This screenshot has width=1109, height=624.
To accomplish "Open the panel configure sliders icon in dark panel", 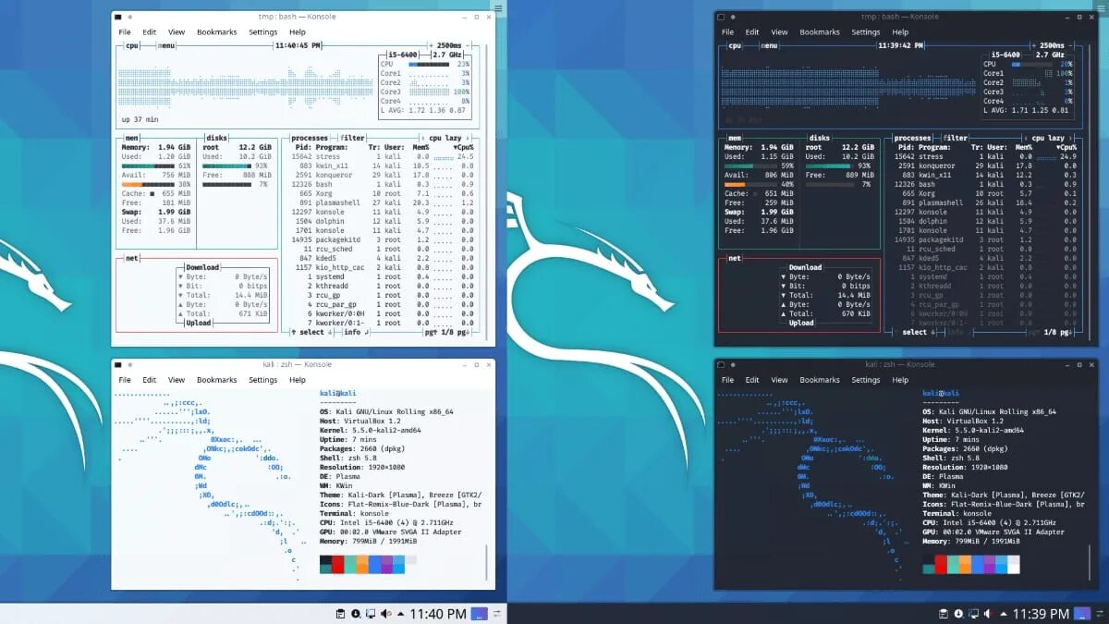I will [1100, 614].
